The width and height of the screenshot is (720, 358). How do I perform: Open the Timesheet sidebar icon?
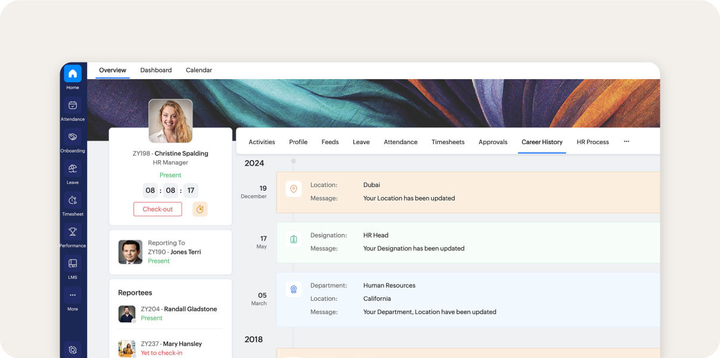point(73,200)
